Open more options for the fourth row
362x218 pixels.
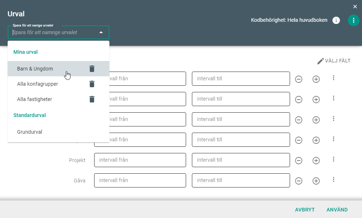tap(334, 139)
